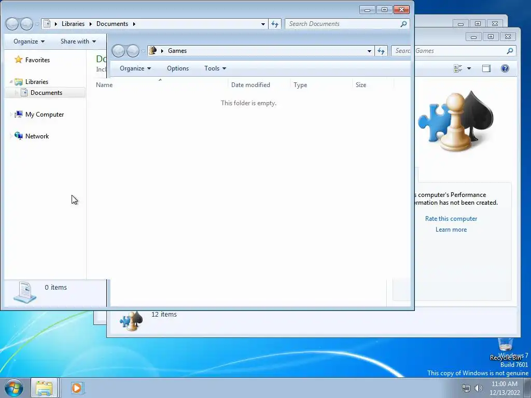This screenshot has height=398, width=531.
Task: Collapse the Libraries tree node
Action: coord(11,81)
